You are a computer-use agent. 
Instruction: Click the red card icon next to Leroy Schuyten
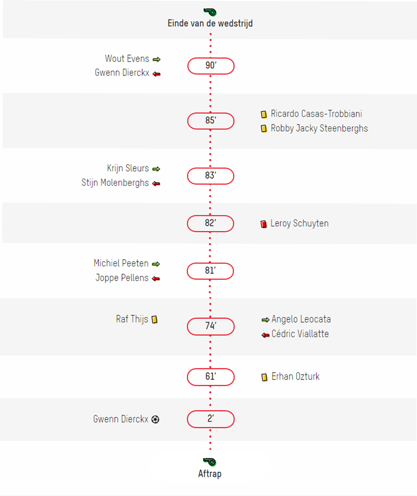pos(263,224)
